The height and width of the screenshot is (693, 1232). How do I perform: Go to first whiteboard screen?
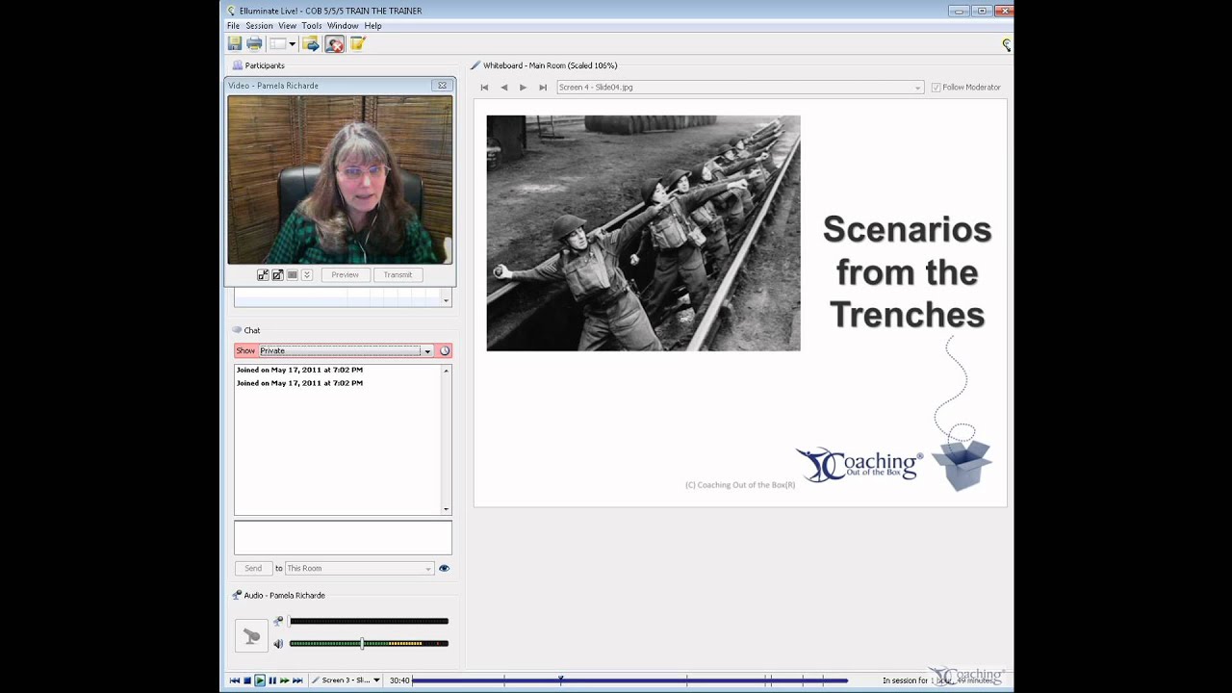coord(484,88)
